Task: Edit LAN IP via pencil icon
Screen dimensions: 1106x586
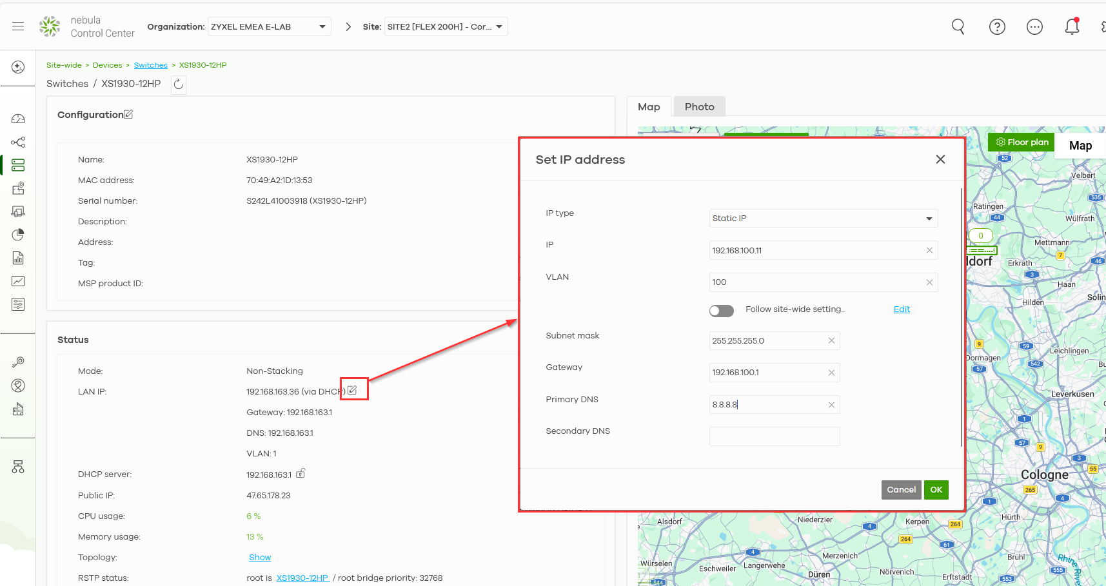Action: [352, 390]
